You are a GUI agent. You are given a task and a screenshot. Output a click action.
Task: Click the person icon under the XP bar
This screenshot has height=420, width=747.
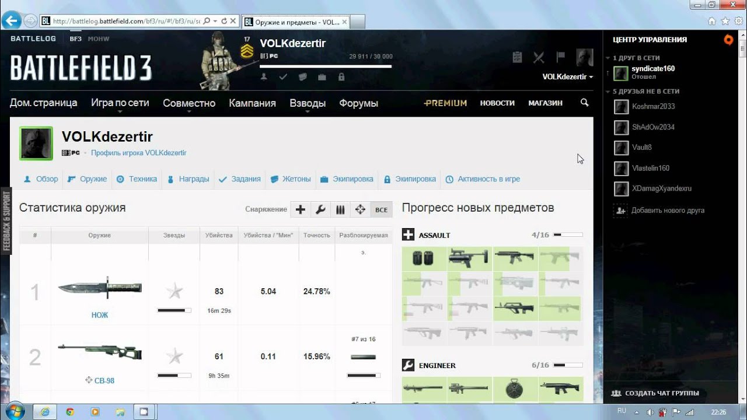[x=264, y=76]
